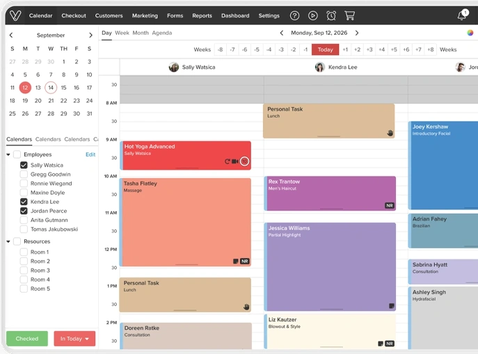This screenshot has height=354, width=478.
Task: Open the Dashboard menu
Action: point(235,15)
